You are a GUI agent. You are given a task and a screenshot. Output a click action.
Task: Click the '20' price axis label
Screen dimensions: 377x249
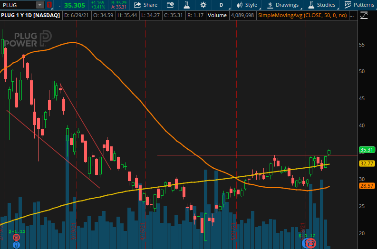pyautogui.click(x=362, y=233)
